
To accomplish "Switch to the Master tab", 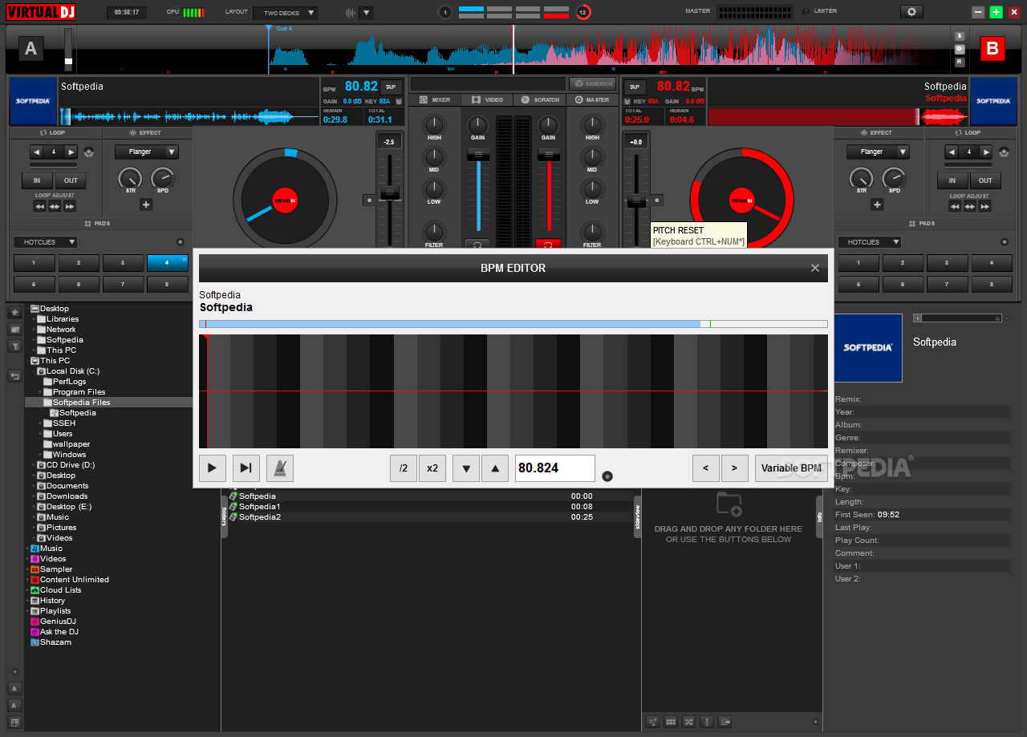I will click(592, 100).
